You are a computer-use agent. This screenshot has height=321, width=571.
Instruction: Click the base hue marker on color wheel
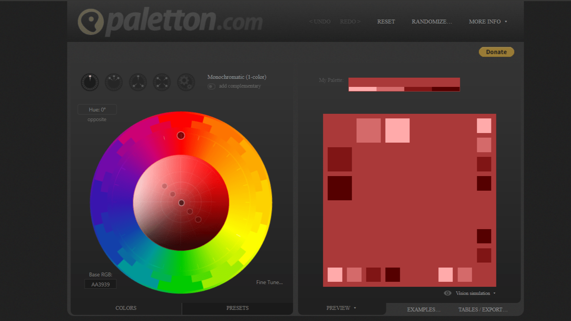click(x=181, y=135)
